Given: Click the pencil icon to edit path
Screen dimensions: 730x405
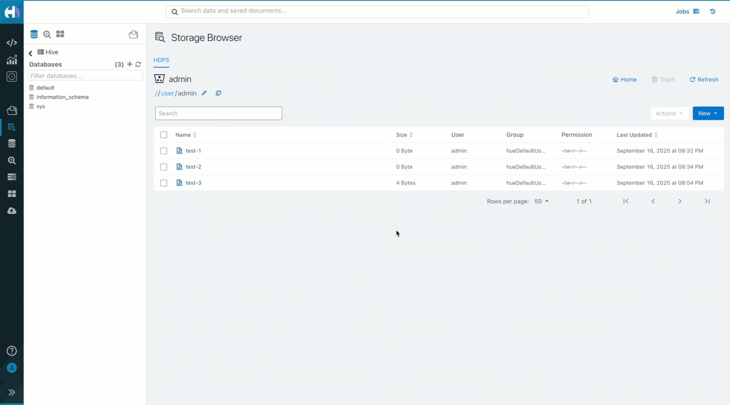Looking at the screenshot, I should click(x=204, y=93).
